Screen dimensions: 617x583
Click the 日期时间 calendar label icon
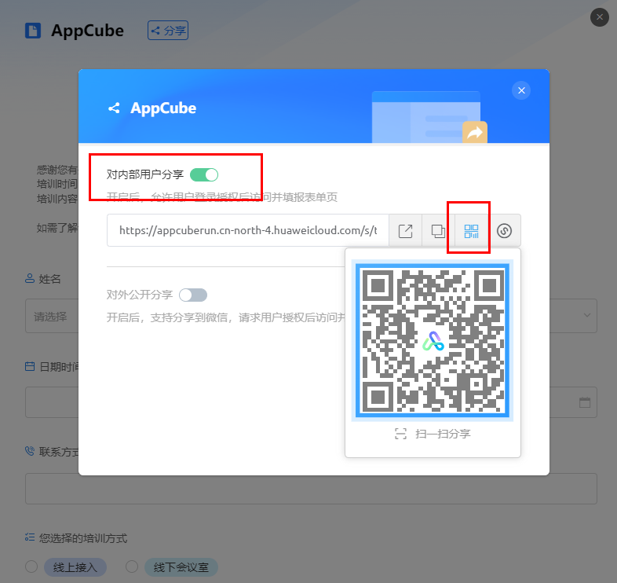click(x=30, y=366)
